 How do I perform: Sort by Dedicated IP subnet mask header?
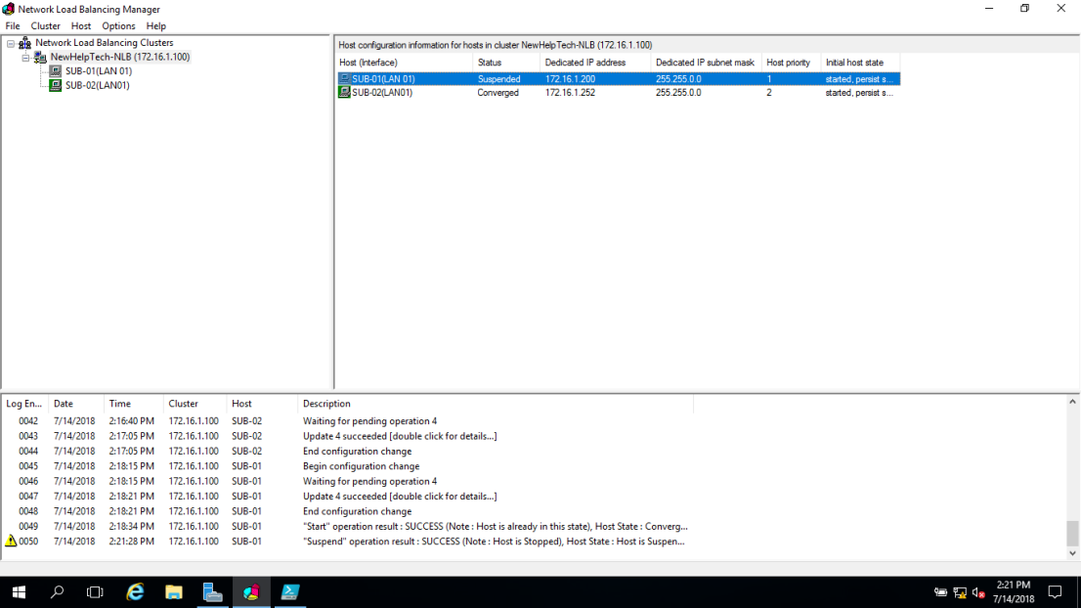point(706,63)
